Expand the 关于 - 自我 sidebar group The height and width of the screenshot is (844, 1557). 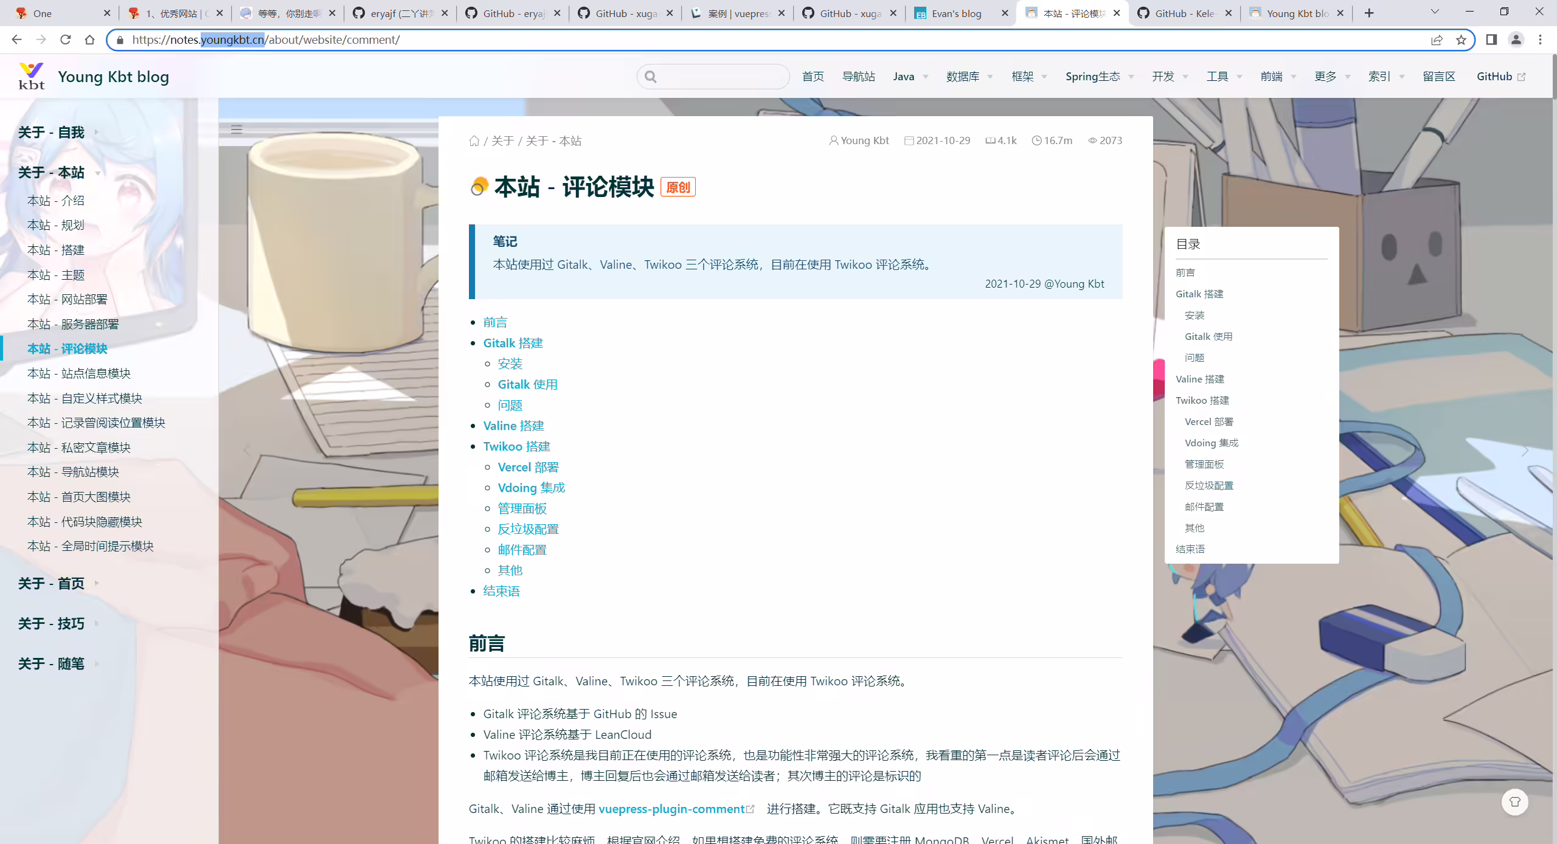58,133
